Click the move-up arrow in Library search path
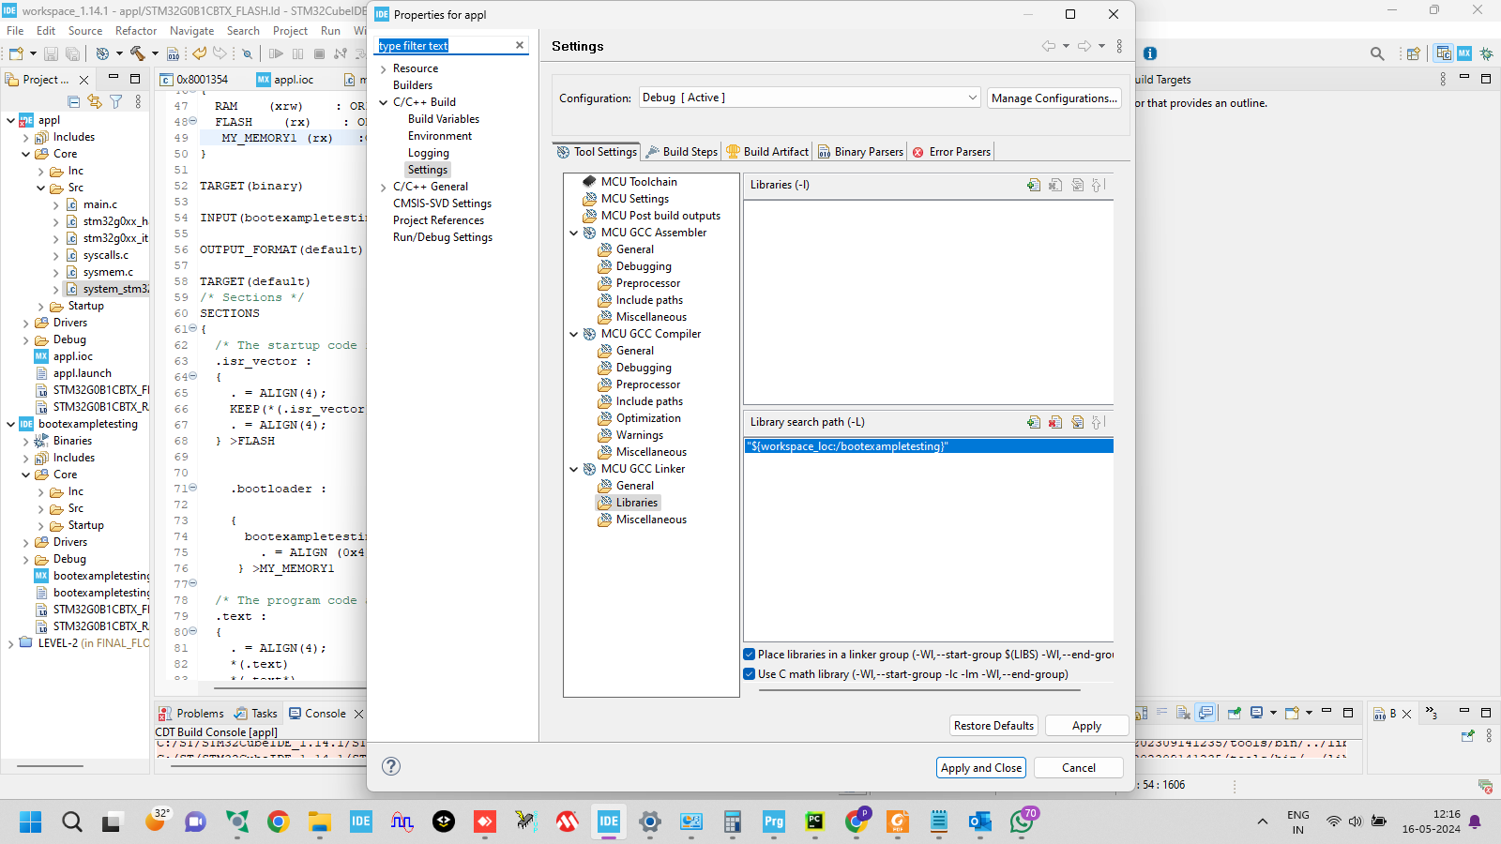The width and height of the screenshot is (1501, 844). 1098,422
